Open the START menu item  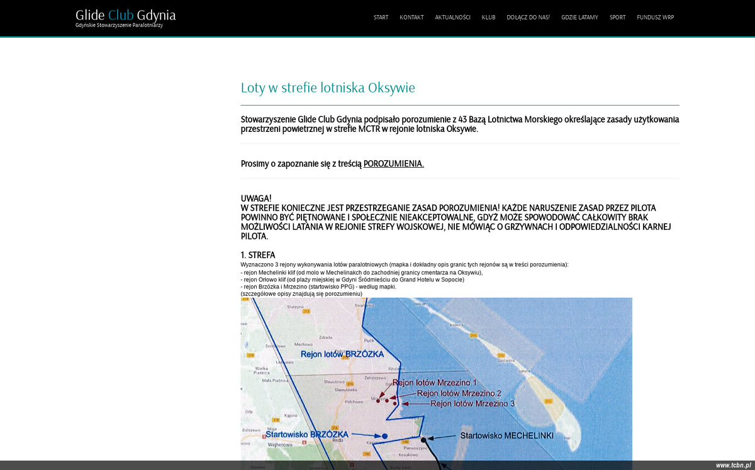(x=381, y=18)
